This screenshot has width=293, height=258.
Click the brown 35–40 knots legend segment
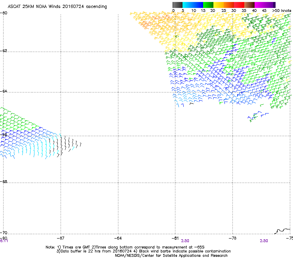(x=249, y=5)
